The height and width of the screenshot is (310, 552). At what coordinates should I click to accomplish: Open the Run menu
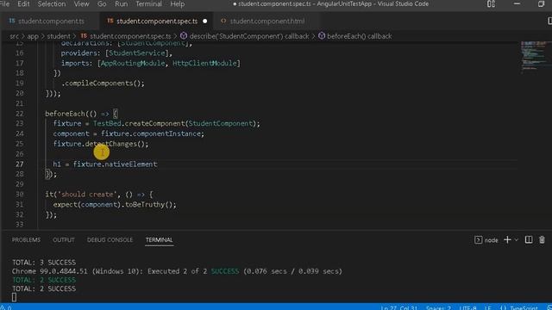tap(121, 3)
